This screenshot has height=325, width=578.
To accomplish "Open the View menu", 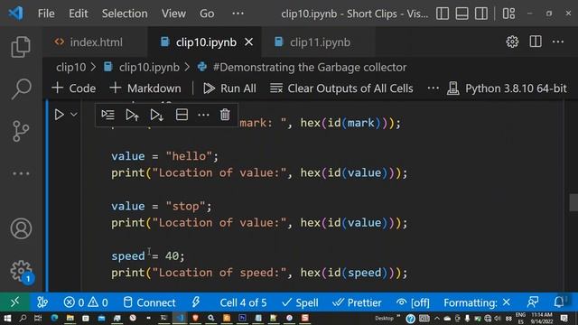I will [173, 14].
